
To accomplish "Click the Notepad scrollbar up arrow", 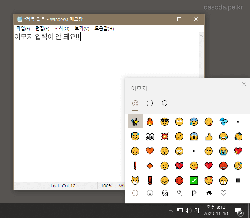I will (x=201, y=36).
